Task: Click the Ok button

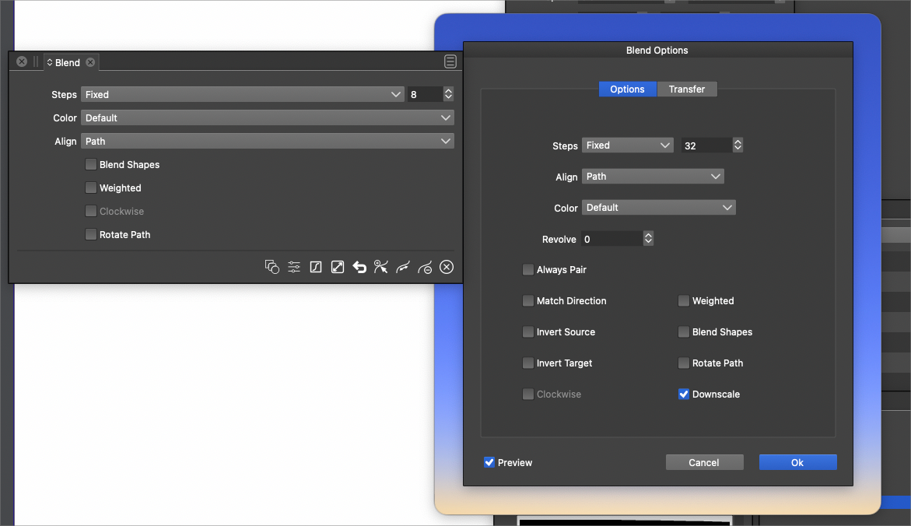Action: [x=797, y=462]
